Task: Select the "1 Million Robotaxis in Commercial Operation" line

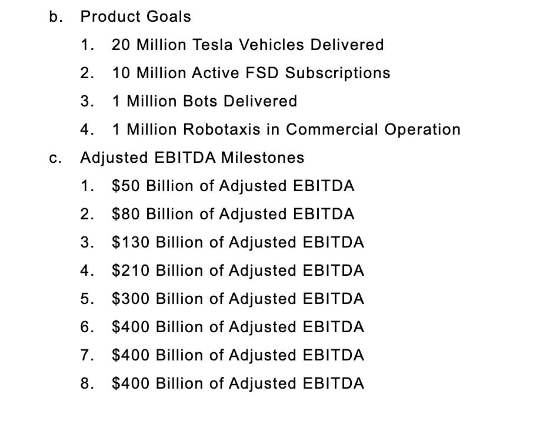Action: click(x=286, y=129)
